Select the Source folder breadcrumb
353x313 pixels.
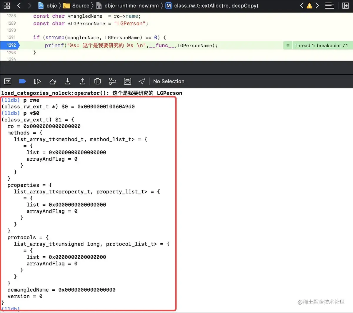77,6
